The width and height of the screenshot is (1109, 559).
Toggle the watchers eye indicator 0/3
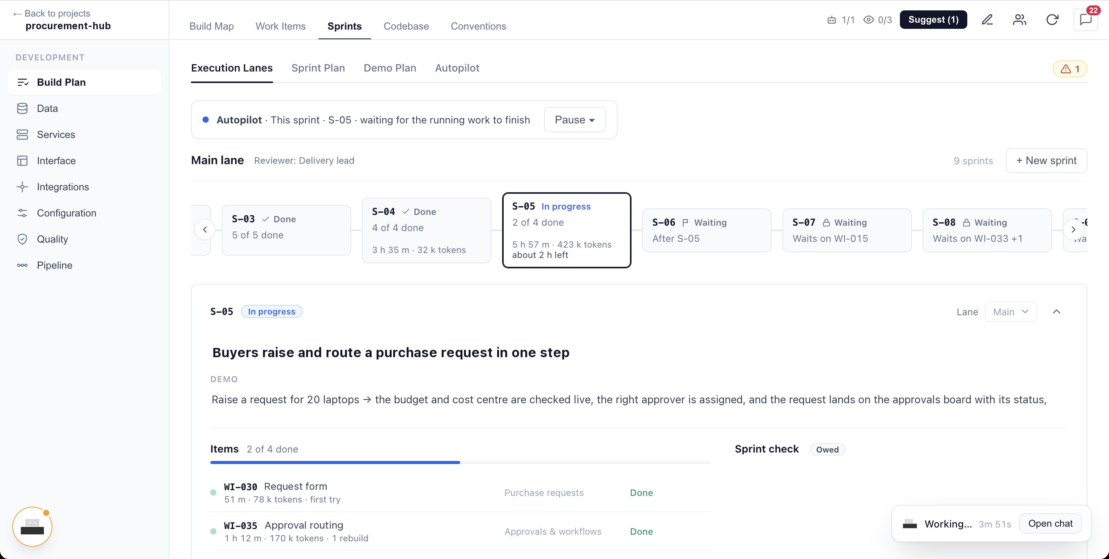click(x=878, y=20)
